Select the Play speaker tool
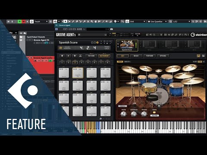The width and height of the screenshot is (207, 155). tap(107, 22)
